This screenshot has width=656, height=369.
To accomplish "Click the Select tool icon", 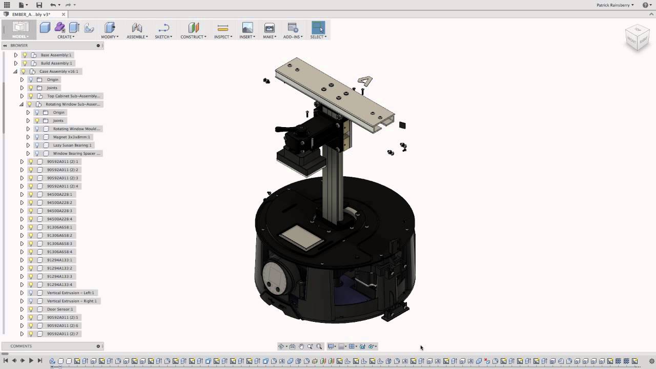I will [x=318, y=28].
